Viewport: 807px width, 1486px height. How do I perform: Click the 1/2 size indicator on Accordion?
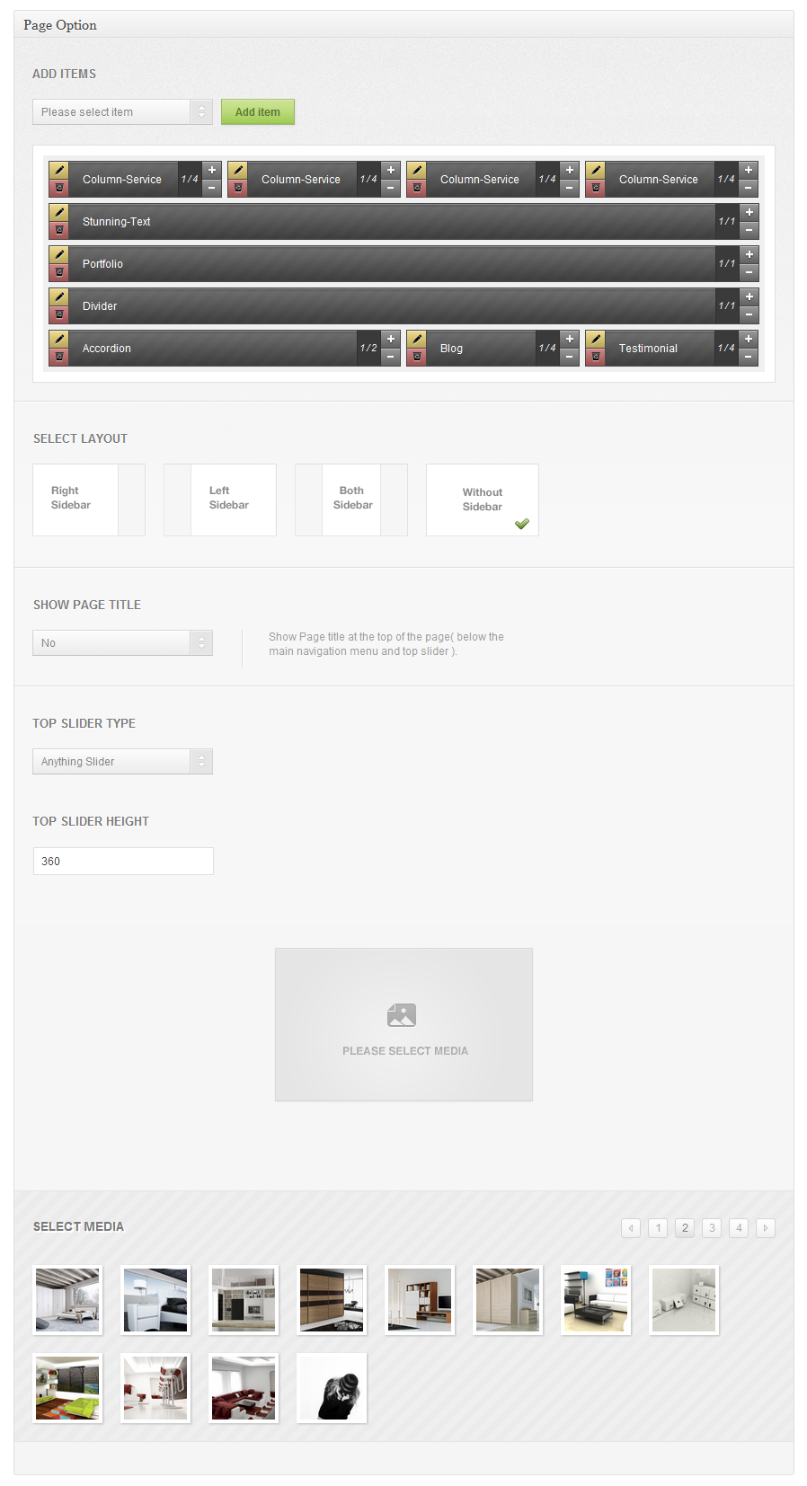368,348
